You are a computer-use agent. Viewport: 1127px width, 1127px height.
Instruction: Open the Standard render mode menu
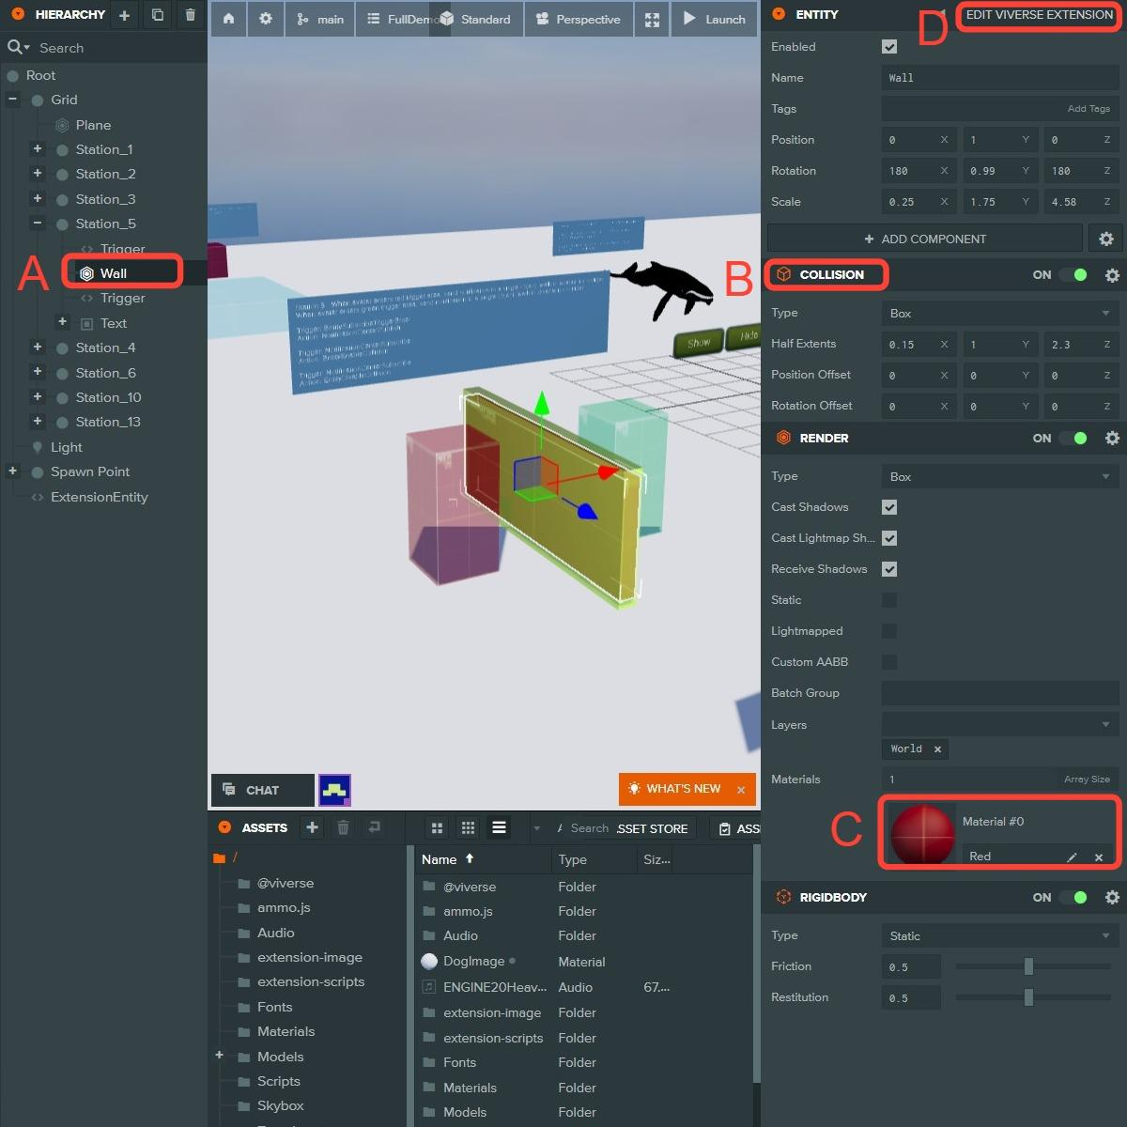point(477,19)
